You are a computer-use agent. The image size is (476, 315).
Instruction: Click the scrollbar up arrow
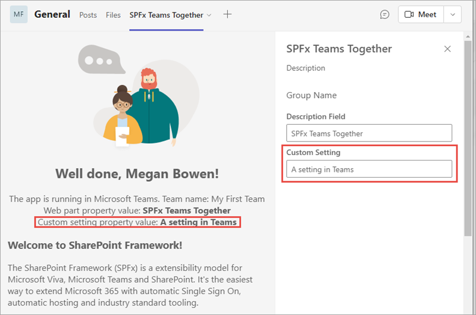coord(468,36)
